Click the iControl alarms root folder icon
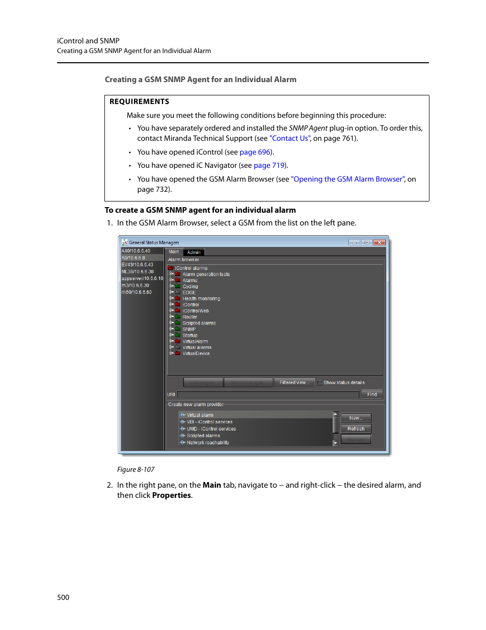 point(171,268)
